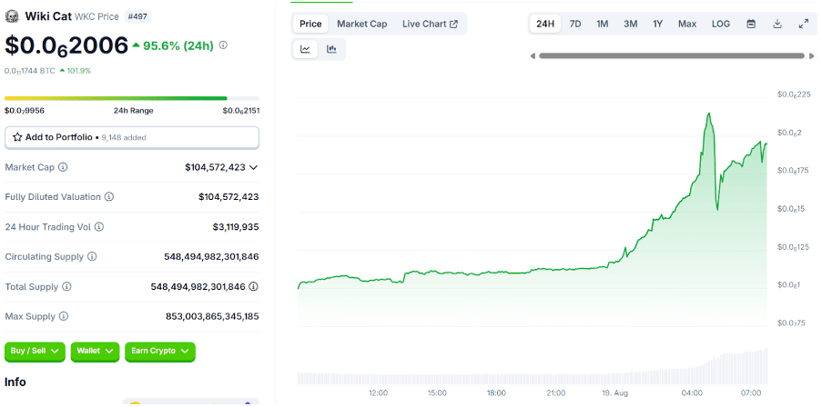Expand chart to fullscreen

pos(803,24)
